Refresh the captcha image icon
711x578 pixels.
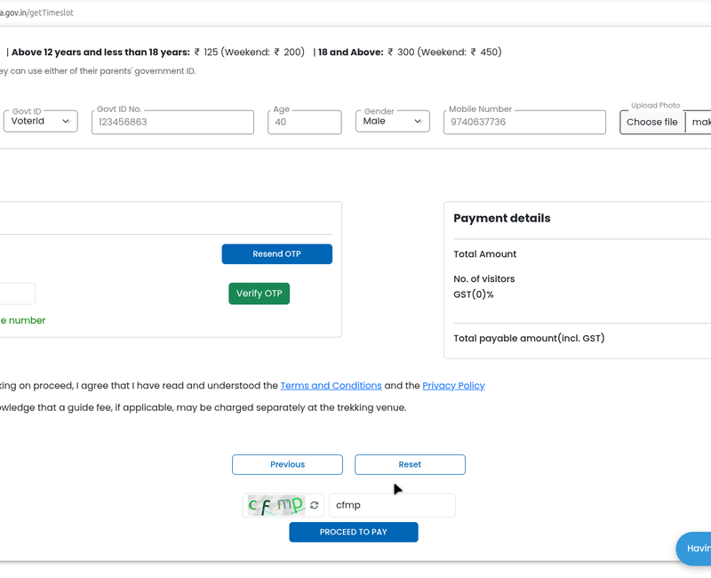pyautogui.click(x=315, y=505)
